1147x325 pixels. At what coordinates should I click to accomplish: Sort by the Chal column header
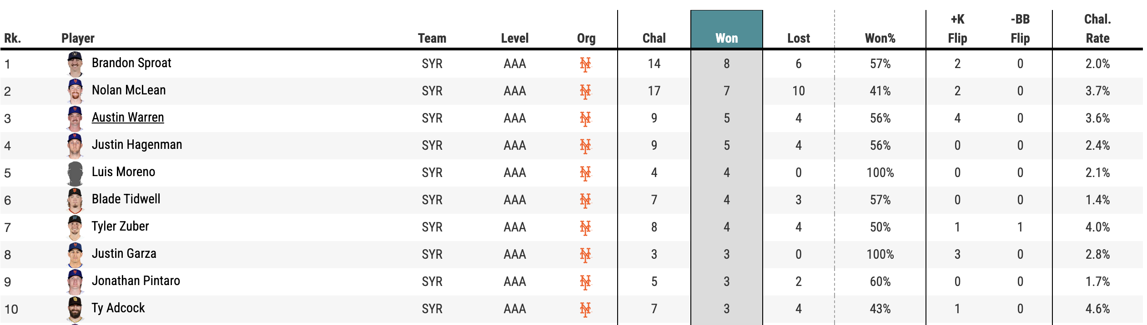point(654,38)
